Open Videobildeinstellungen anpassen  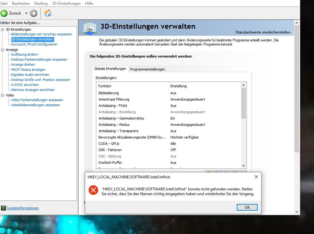35,105
